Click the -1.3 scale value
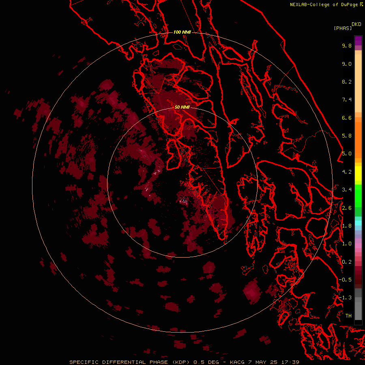This screenshot has height=365, width=365. pos(345,298)
